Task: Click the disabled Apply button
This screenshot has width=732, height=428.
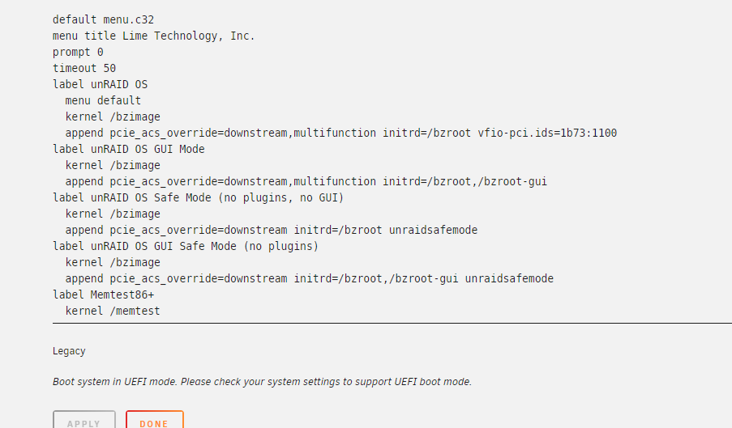Action: (x=84, y=421)
